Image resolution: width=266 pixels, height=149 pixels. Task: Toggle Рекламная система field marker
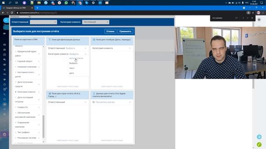click(16, 138)
